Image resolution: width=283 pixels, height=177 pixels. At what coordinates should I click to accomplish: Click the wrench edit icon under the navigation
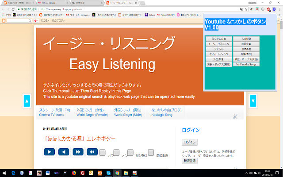click(235, 116)
